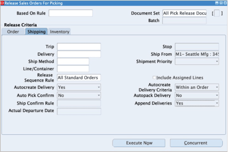
Task: Click into the Trip field
Action: click(x=79, y=47)
